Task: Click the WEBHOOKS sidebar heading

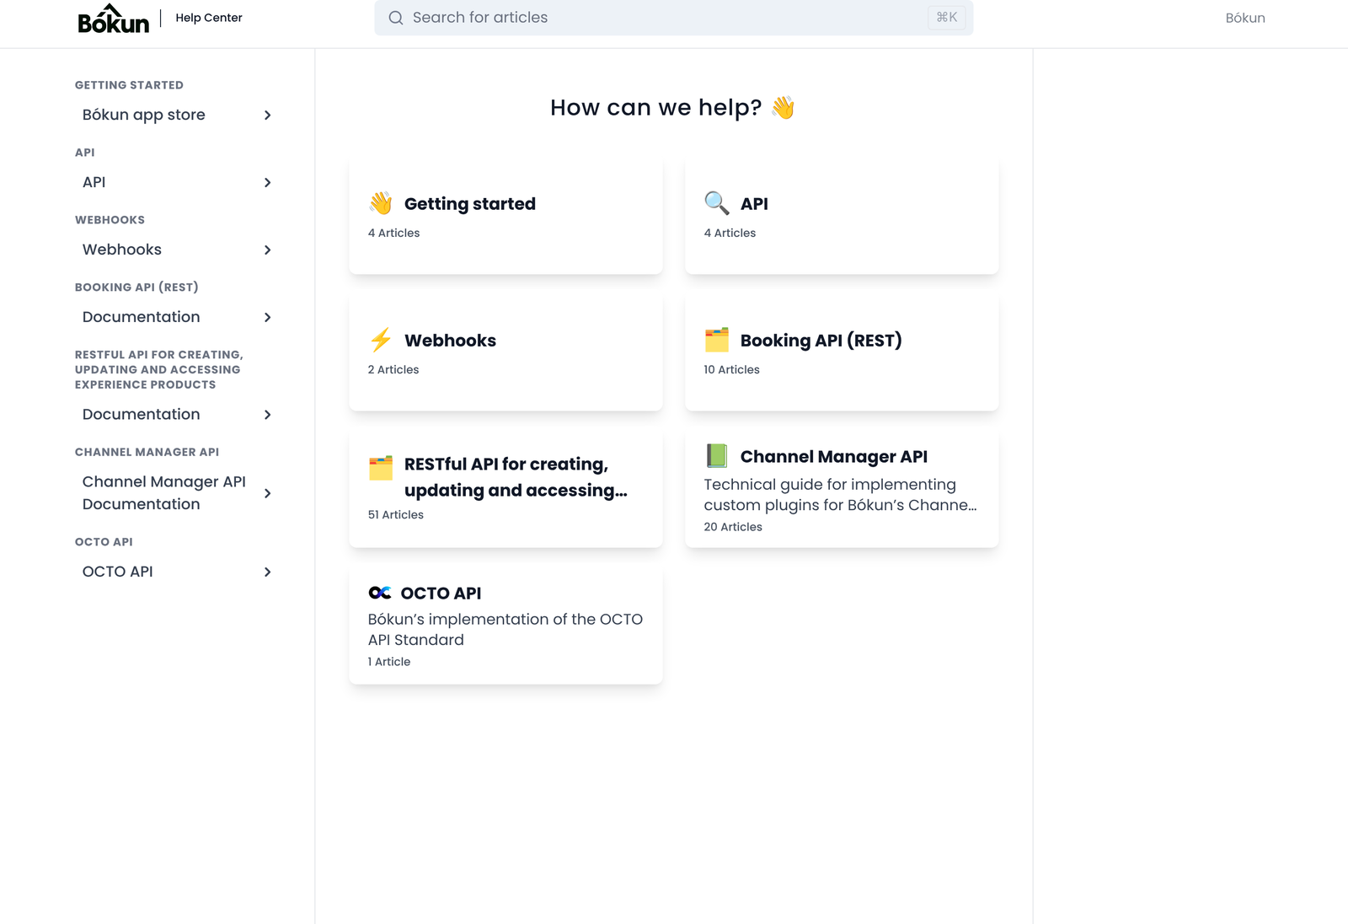Action: pos(110,220)
